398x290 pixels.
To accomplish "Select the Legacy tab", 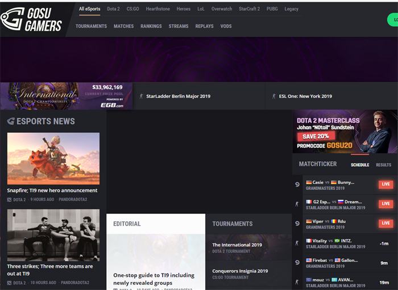I will [x=291, y=9].
